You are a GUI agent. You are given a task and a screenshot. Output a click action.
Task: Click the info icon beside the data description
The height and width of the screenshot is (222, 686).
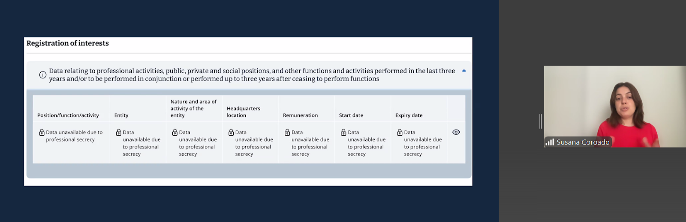tap(43, 75)
